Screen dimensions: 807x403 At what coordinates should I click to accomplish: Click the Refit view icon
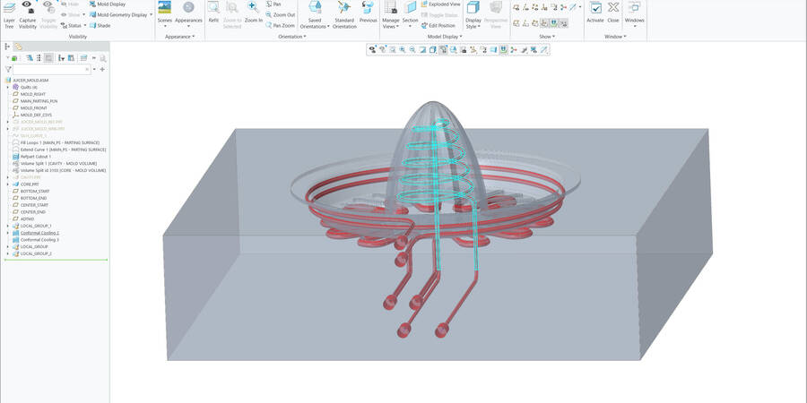[x=213, y=11]
